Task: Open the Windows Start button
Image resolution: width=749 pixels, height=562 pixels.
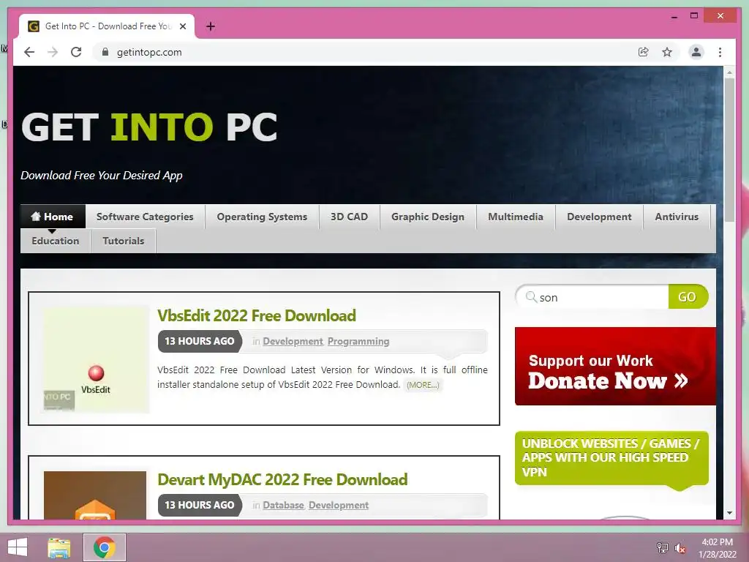Action: 18,547
